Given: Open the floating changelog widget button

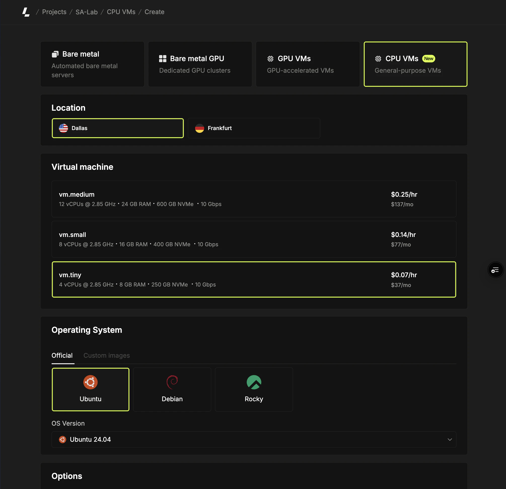Looking at the screenshot, I should tap(495, 270).
